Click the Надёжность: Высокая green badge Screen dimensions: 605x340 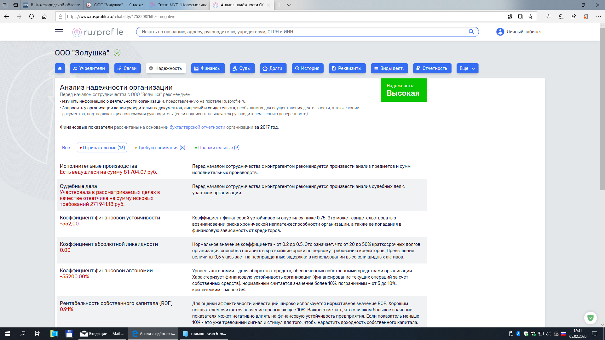403,90
